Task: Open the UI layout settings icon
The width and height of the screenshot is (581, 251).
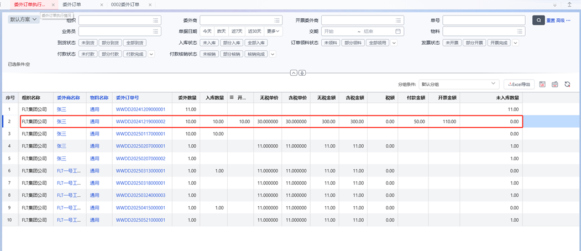Action: 542,85
